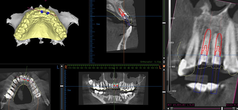Click the orange tooth icon between sliders

point(164,66)
